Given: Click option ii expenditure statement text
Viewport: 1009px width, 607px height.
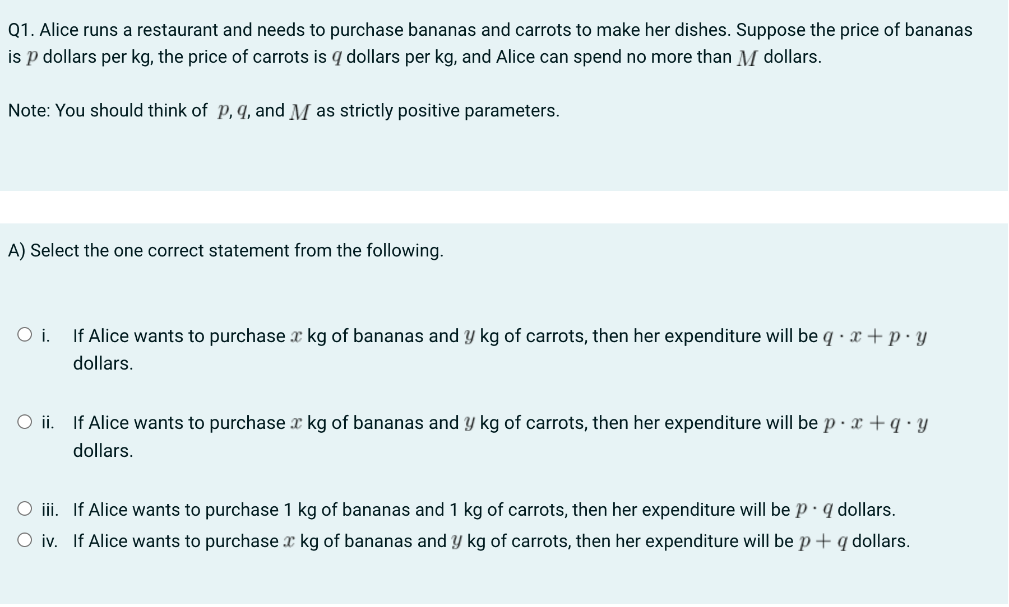Looking at the screenshot, I should (x=392, y=423).
